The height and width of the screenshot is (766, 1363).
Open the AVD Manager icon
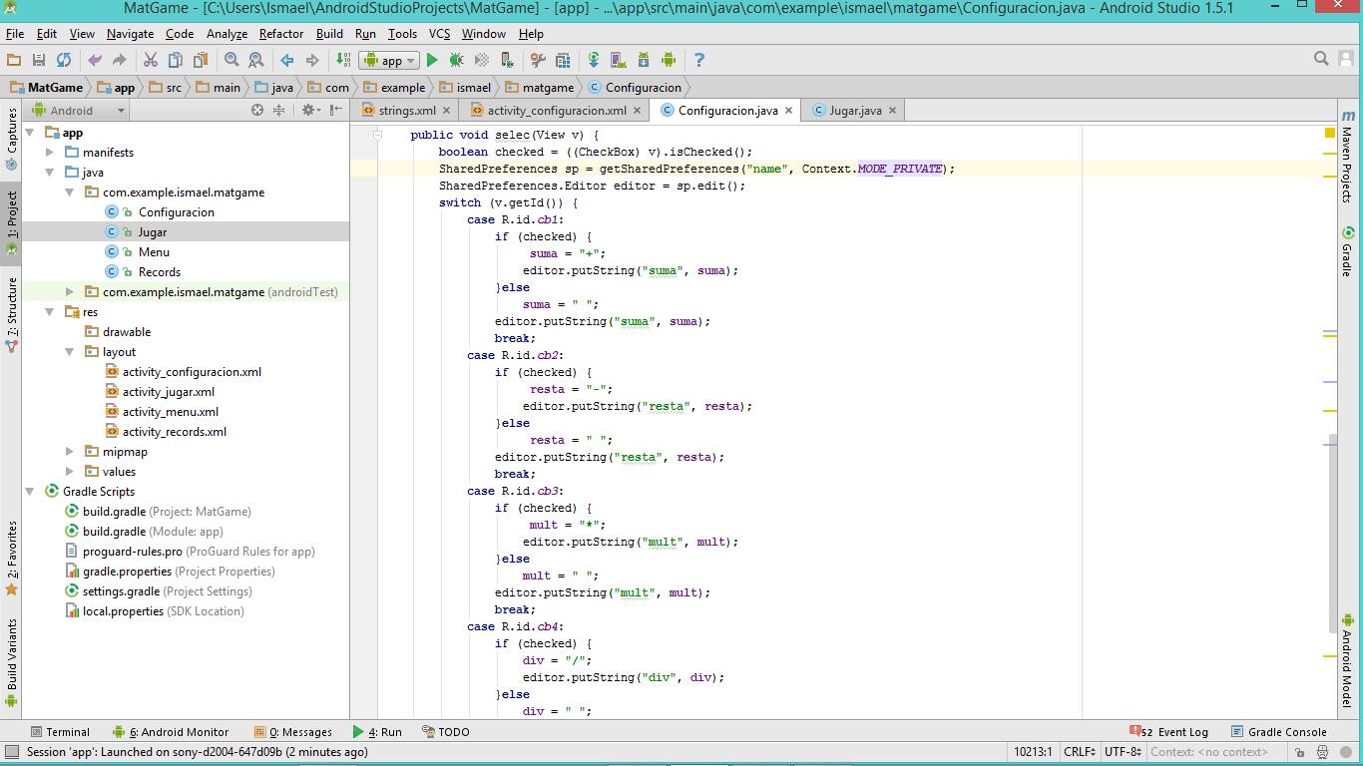[619, 60]
